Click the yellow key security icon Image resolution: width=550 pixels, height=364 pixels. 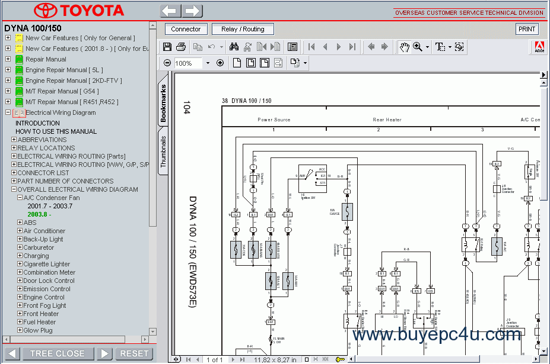[x=340, y=359]
